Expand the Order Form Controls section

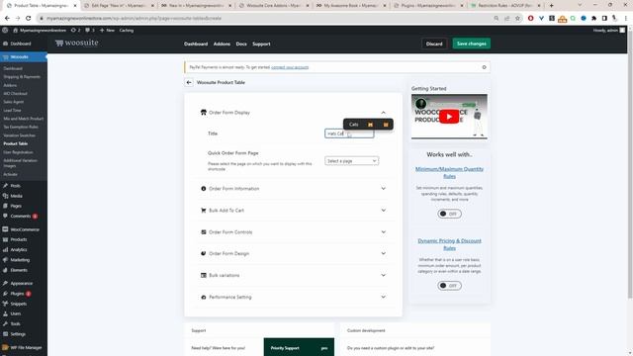tap(383, 232)
